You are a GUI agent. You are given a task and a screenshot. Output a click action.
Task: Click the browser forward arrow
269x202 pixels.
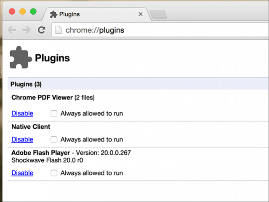coord(27,30)
